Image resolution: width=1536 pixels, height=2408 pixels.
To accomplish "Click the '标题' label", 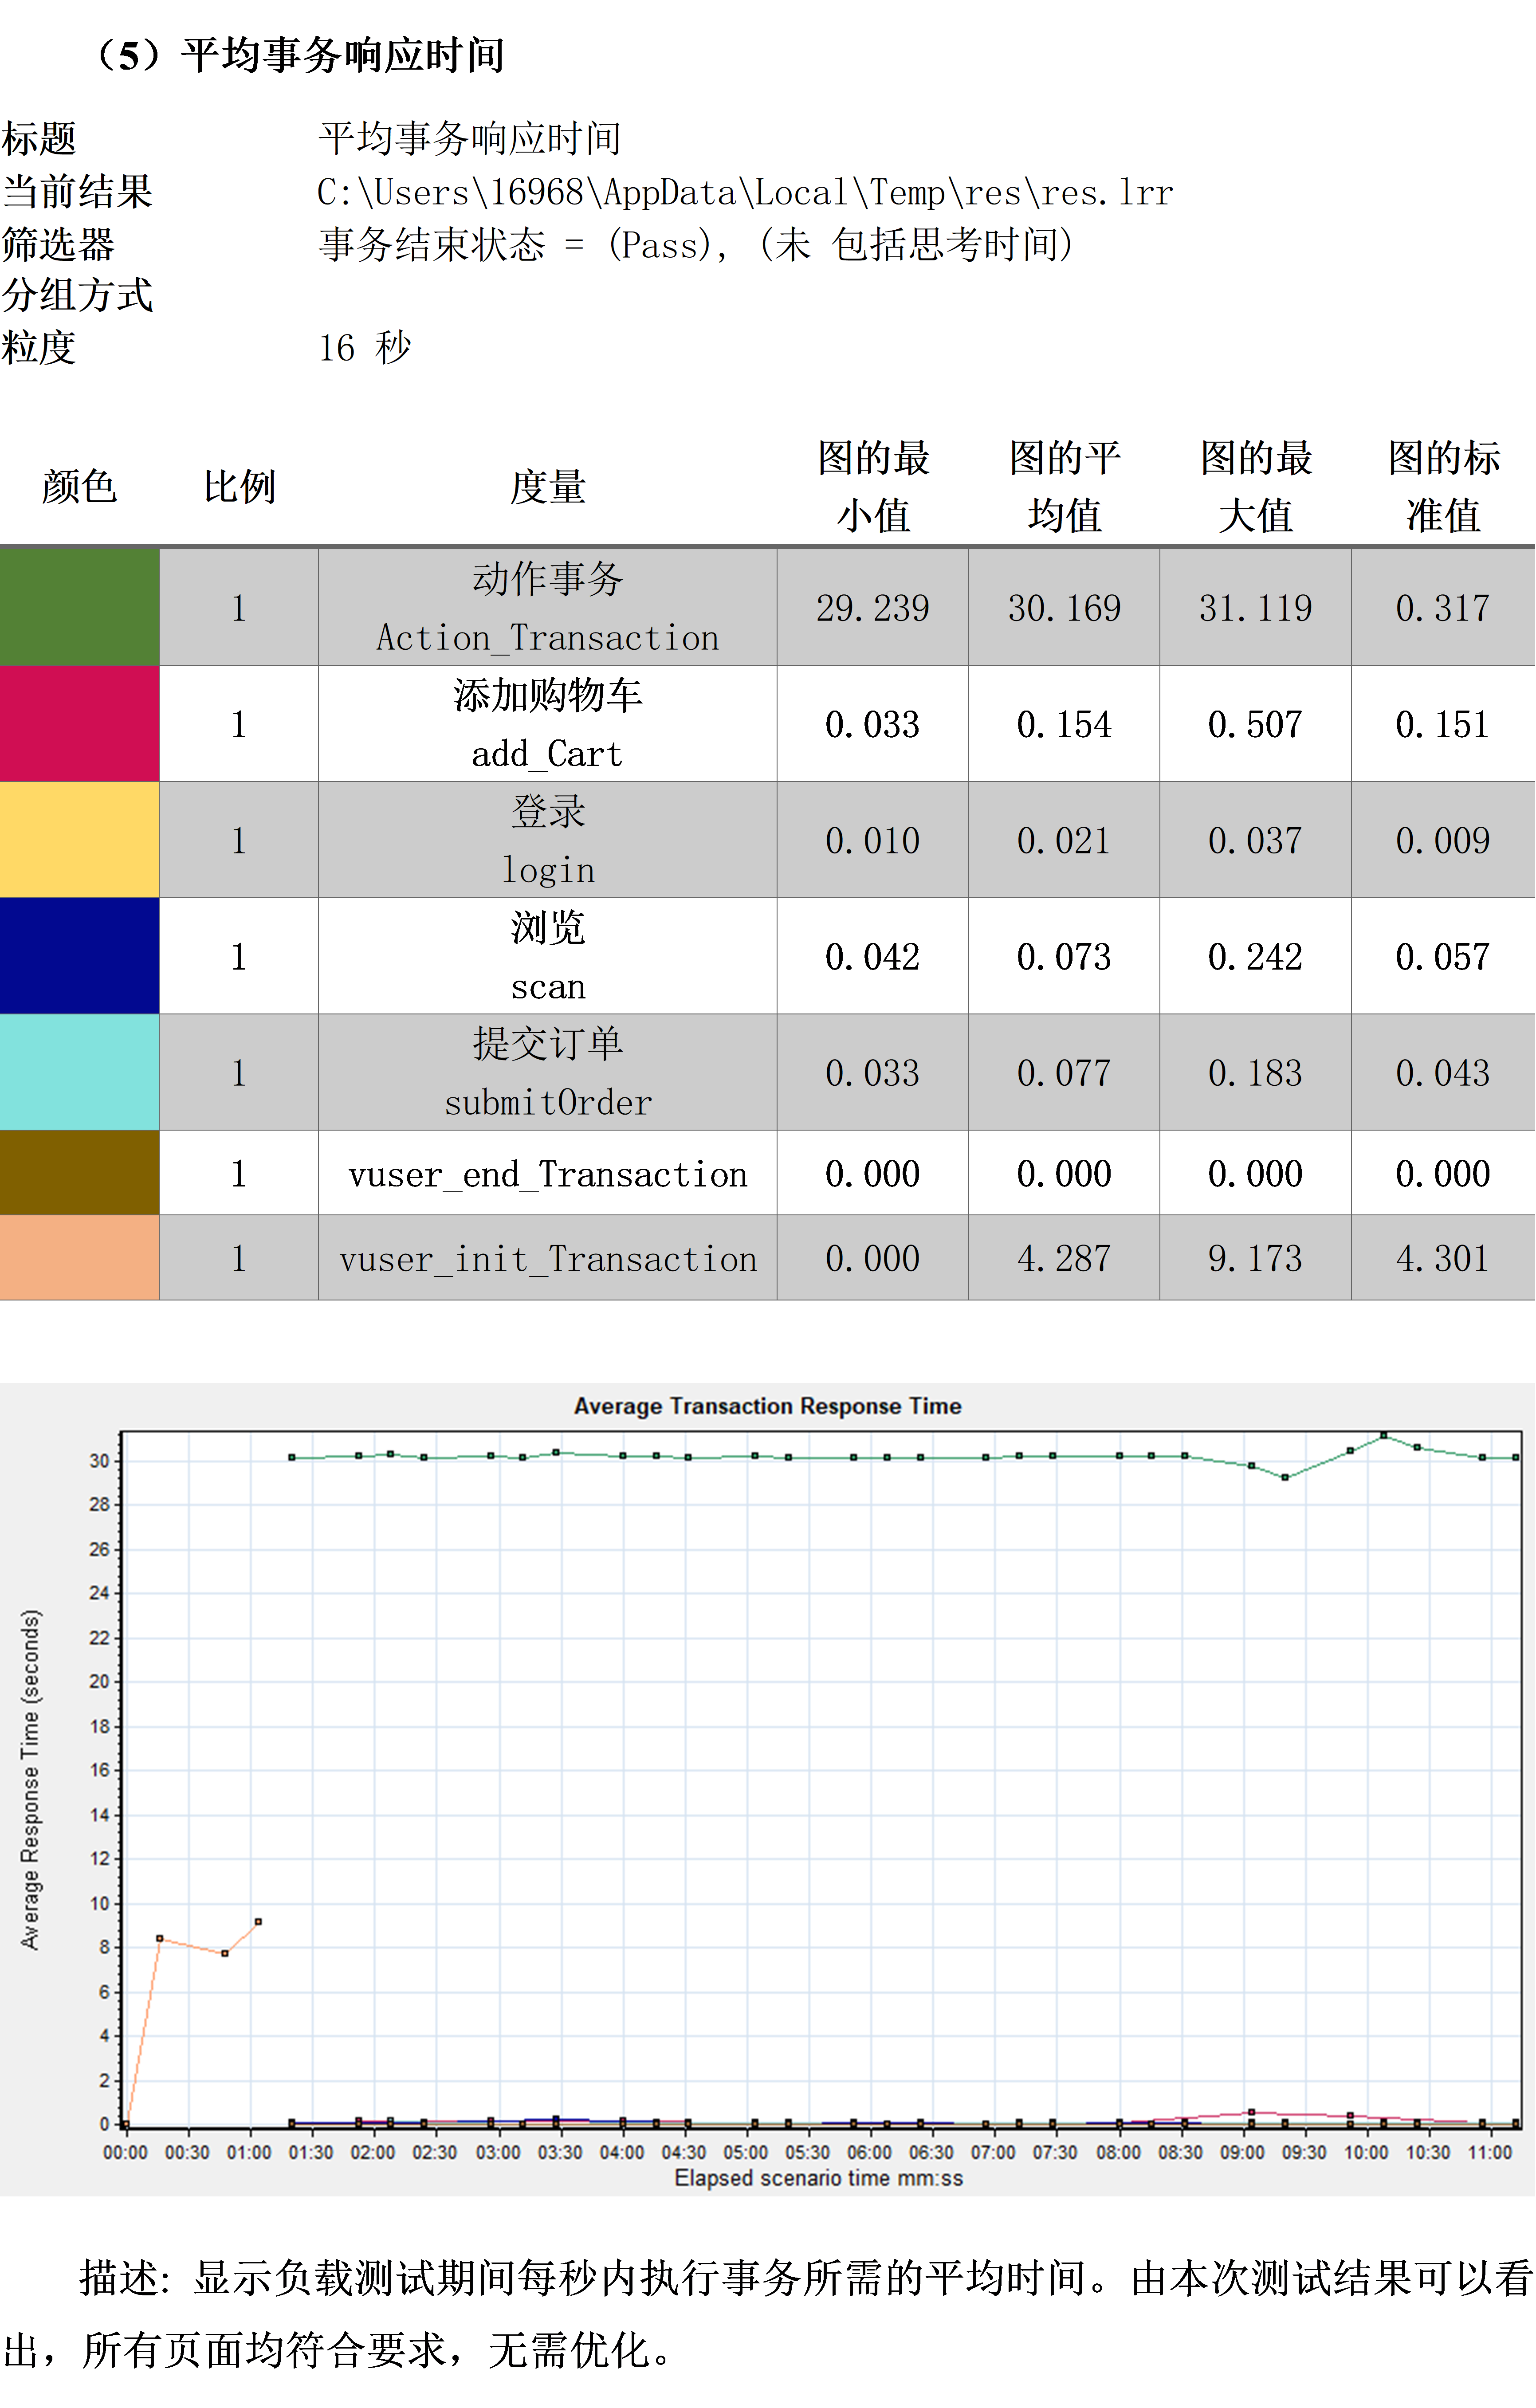I will coord(39,139).
